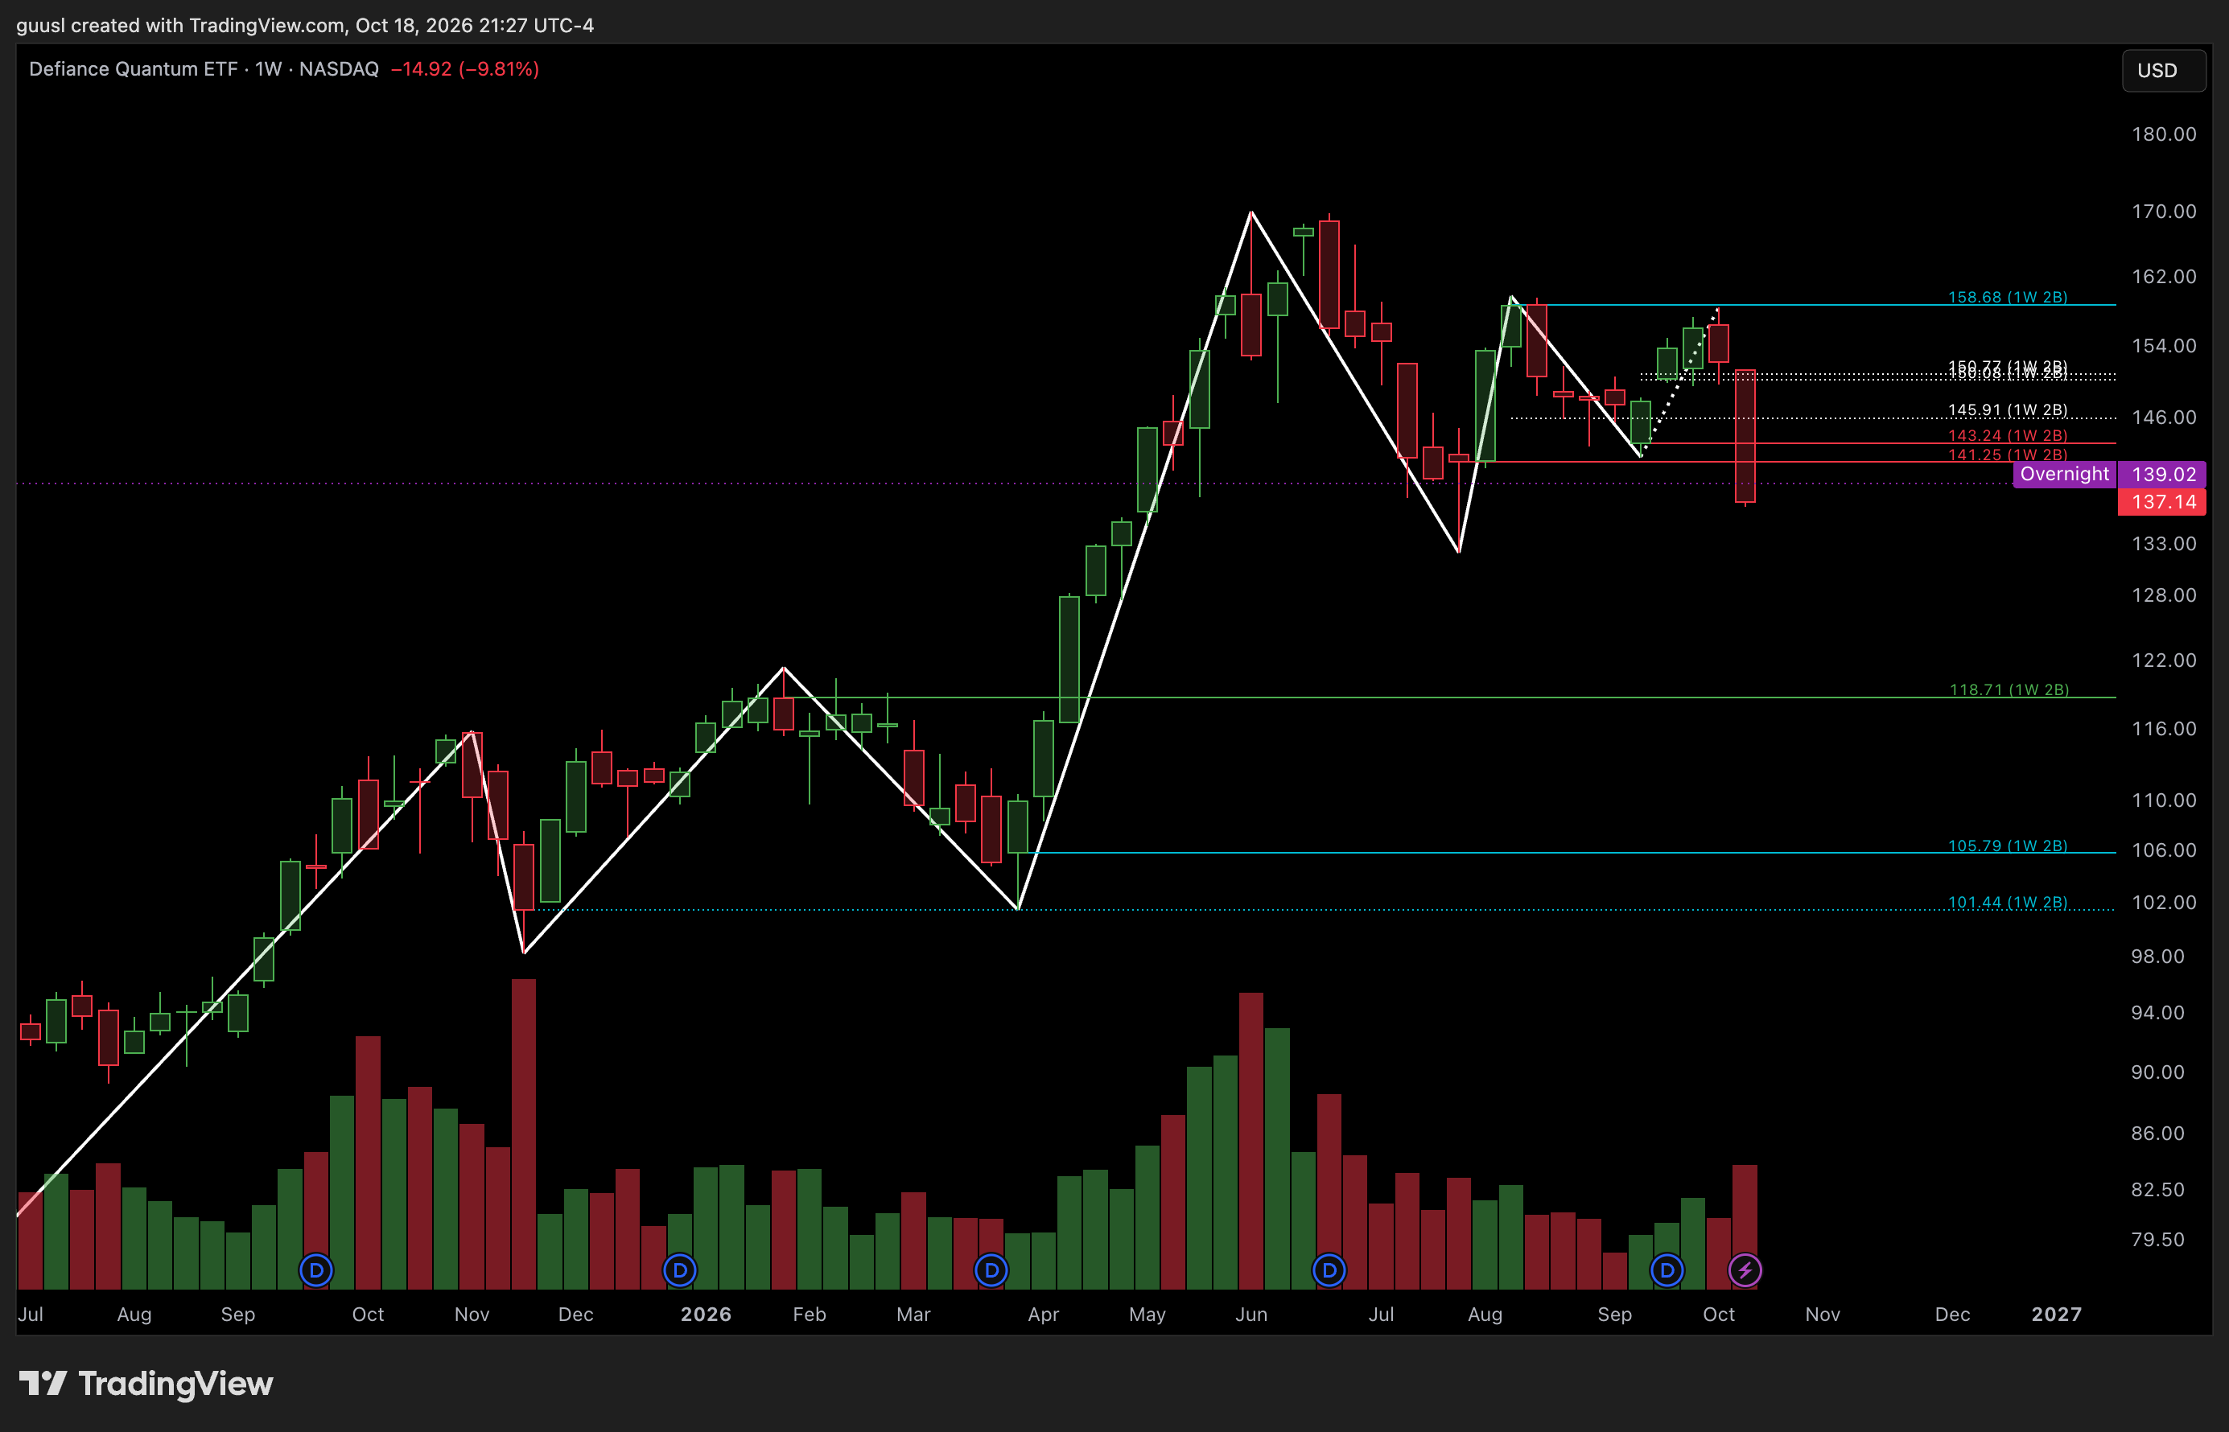Click the 122.00 price axis label

(x=2163, y=660)
